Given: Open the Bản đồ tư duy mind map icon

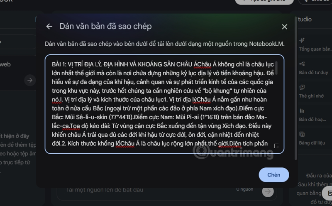Looking at the screenshot, I should 302,64.
